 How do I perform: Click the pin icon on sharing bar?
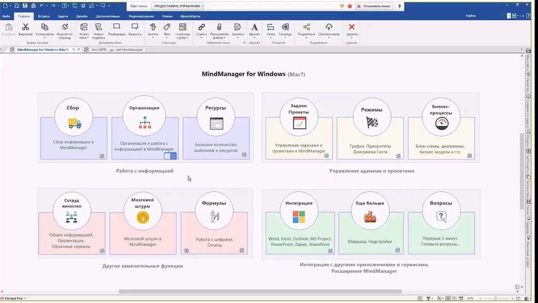tap(400, 6)
